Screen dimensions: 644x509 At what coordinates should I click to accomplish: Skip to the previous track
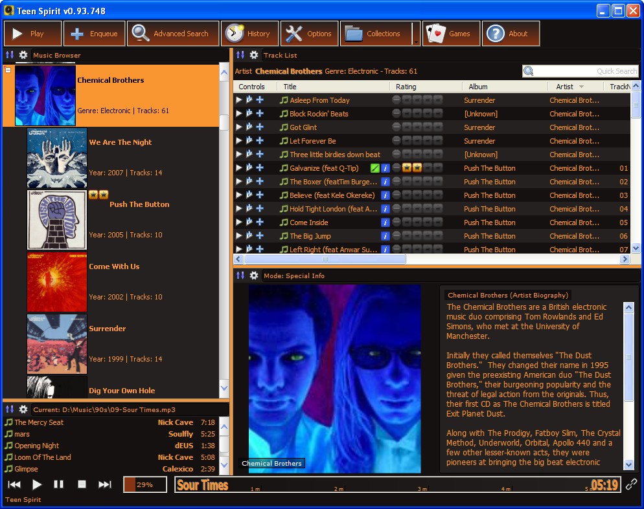14,484
